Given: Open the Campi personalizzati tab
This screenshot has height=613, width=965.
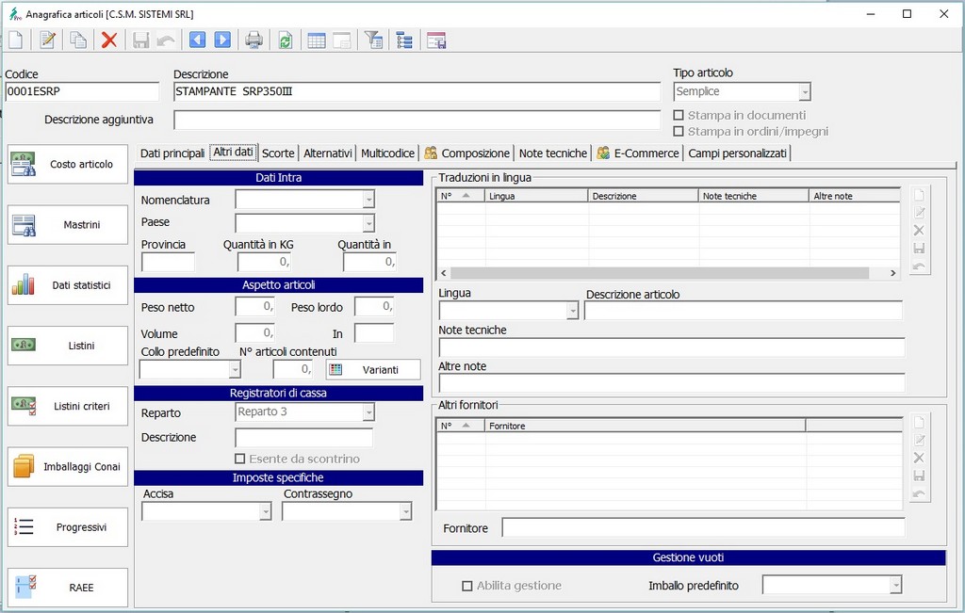Looking at the screenshot, I should (737, 153).
